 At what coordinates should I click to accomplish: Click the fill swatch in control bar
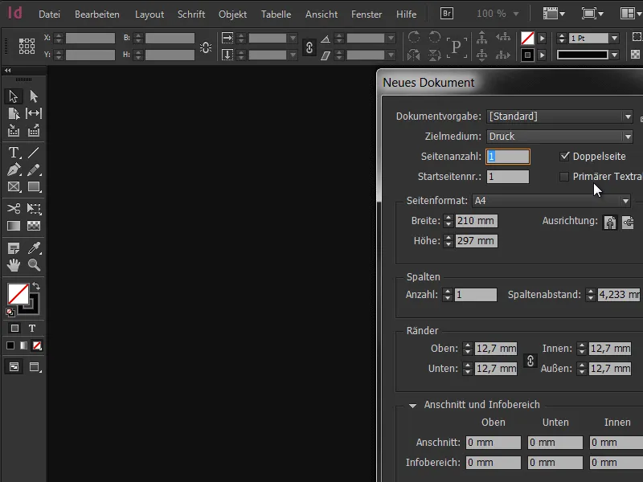(527, 39)
